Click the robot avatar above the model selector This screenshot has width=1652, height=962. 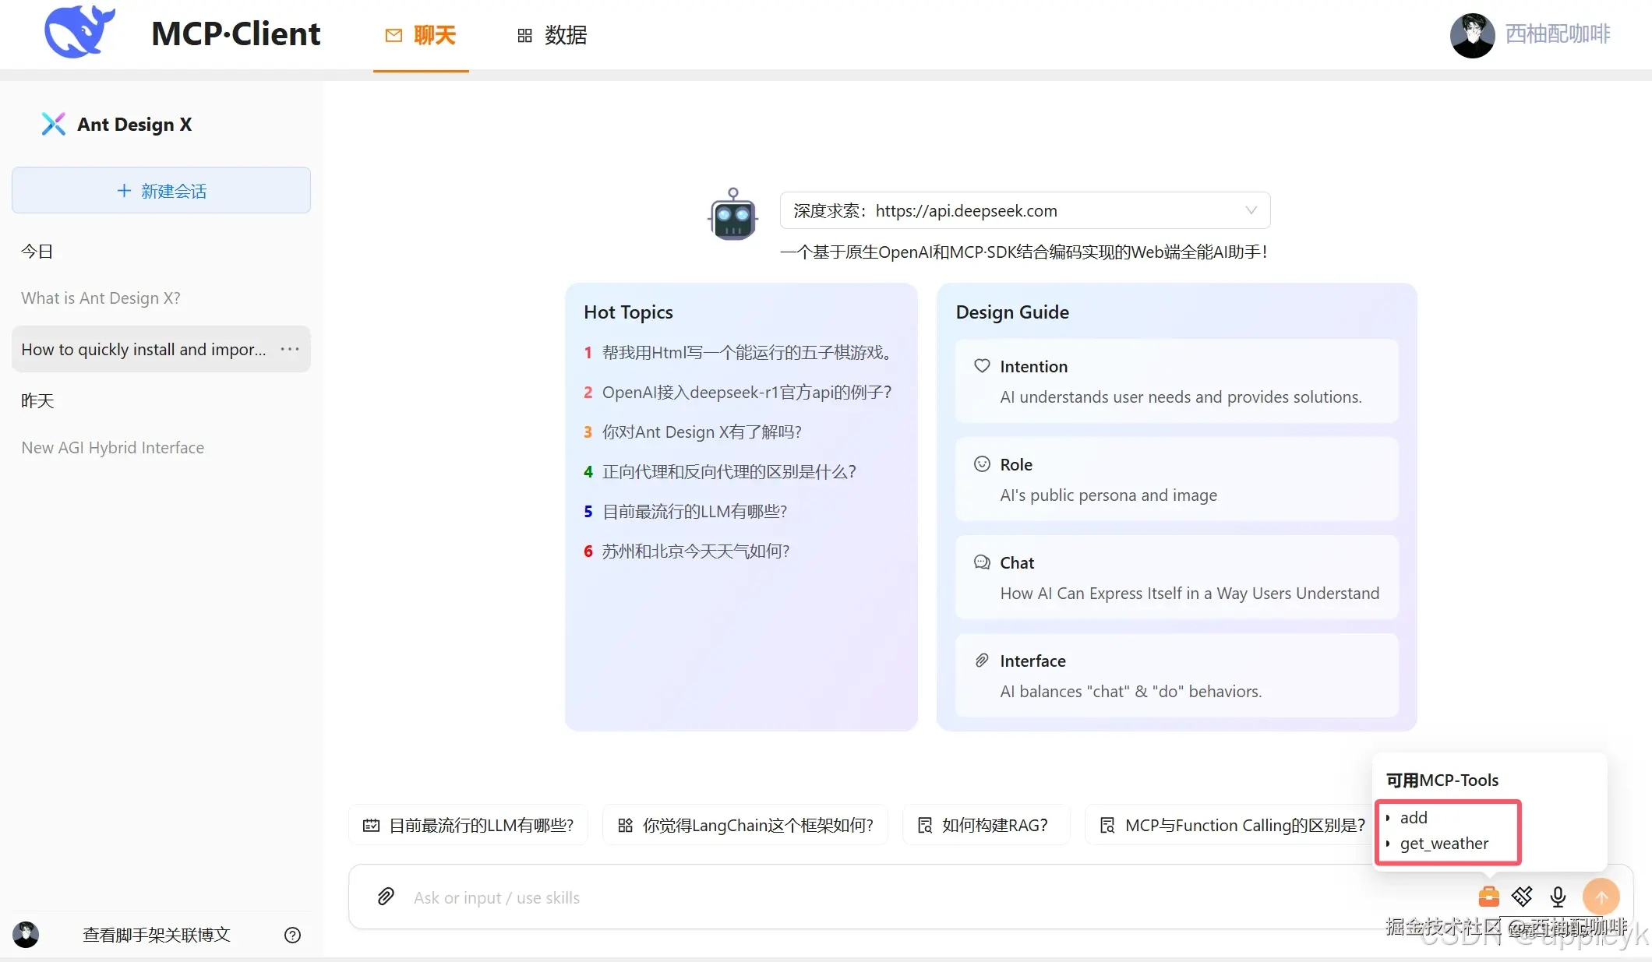732,216
